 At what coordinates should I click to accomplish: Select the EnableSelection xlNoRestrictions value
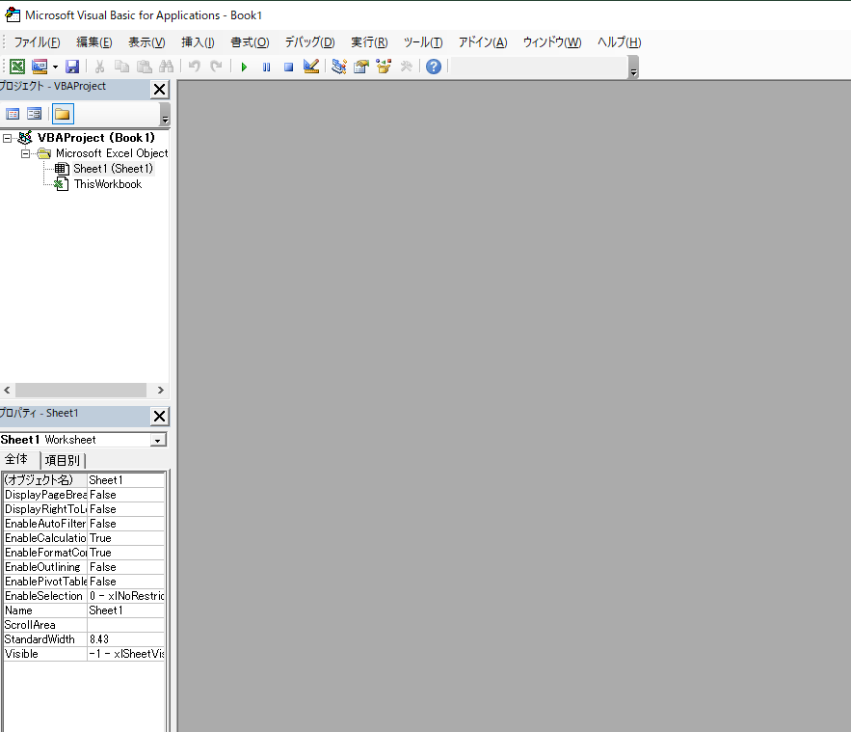pyautogui.click(x=126, y=596)
